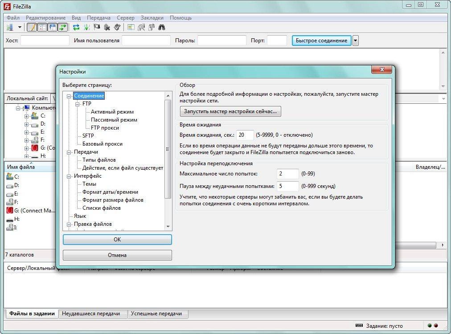This screenshot has height=334, width=451.
Task: Open the Помощь menu
Action: (x=180, y=17)
